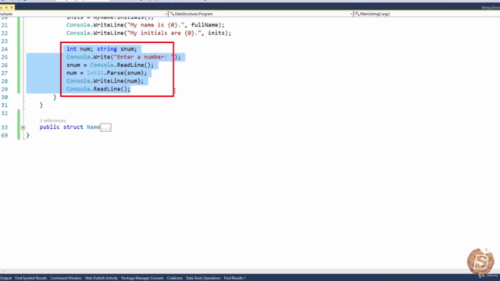500x281 pixels.
Task: Click 'WriteLine(num)' on line 28
Action: pos(118,81)
